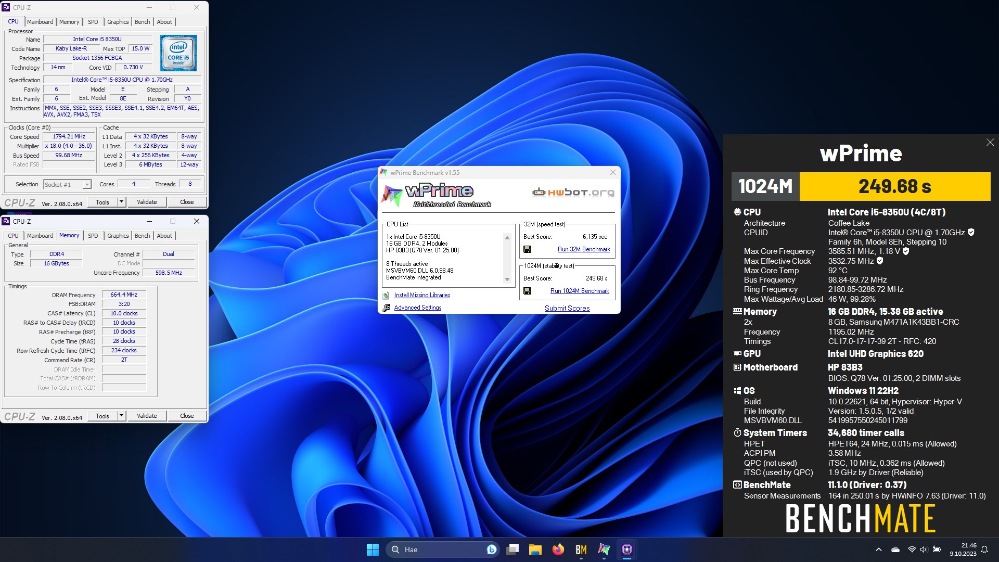Click the volume speaker tray icon
This screenshot has width=999, height=562.
pyautogui.click(x=924, y=550)
